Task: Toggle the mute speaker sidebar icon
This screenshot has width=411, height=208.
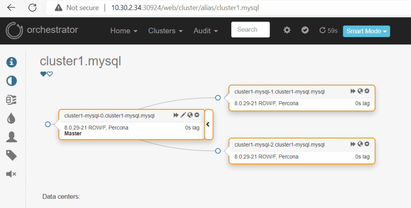Action: click(x=11, y=174)
